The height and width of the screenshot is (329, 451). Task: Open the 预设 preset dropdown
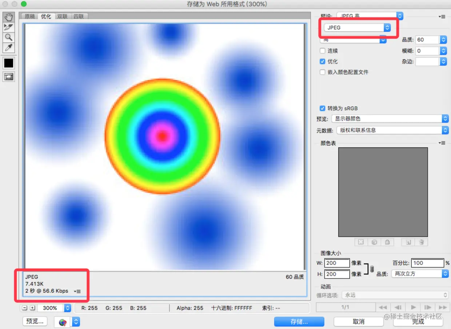pos(370,16)
